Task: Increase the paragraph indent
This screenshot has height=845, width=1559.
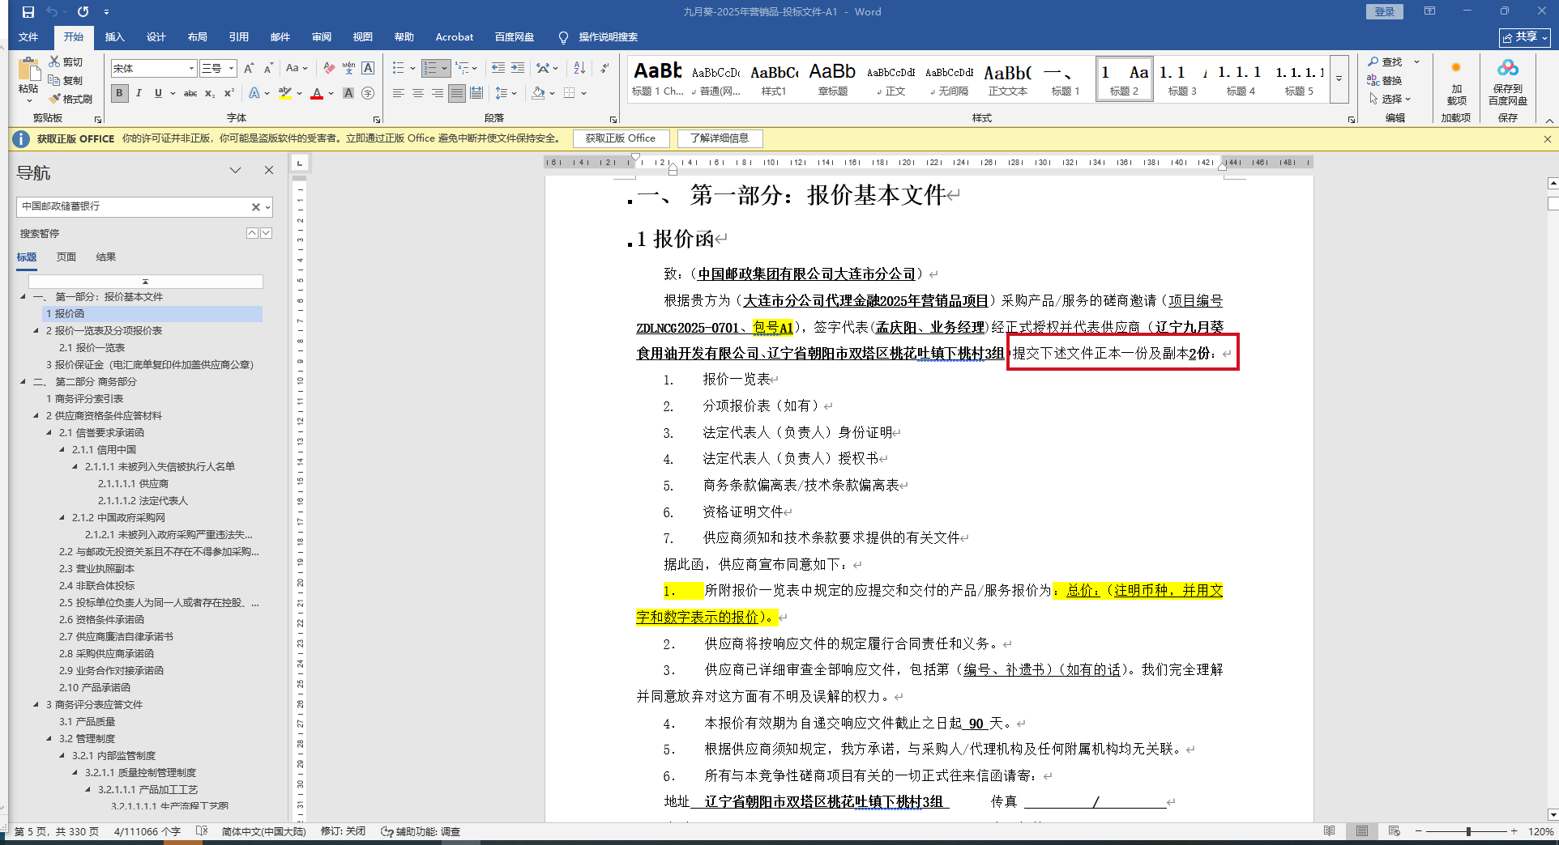Action: 518,69
